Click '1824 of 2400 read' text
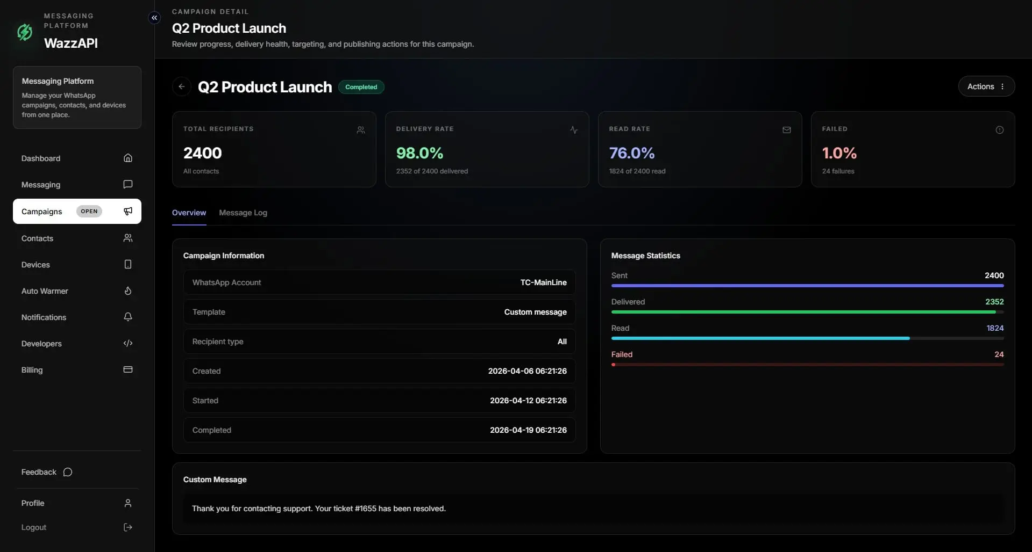1032x552 pixels. click(637, 171)
